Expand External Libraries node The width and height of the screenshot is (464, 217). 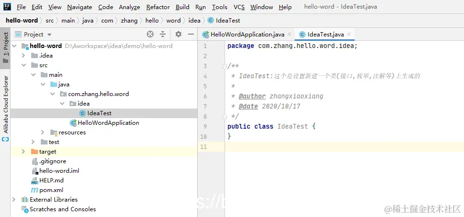tap(14, 200)
